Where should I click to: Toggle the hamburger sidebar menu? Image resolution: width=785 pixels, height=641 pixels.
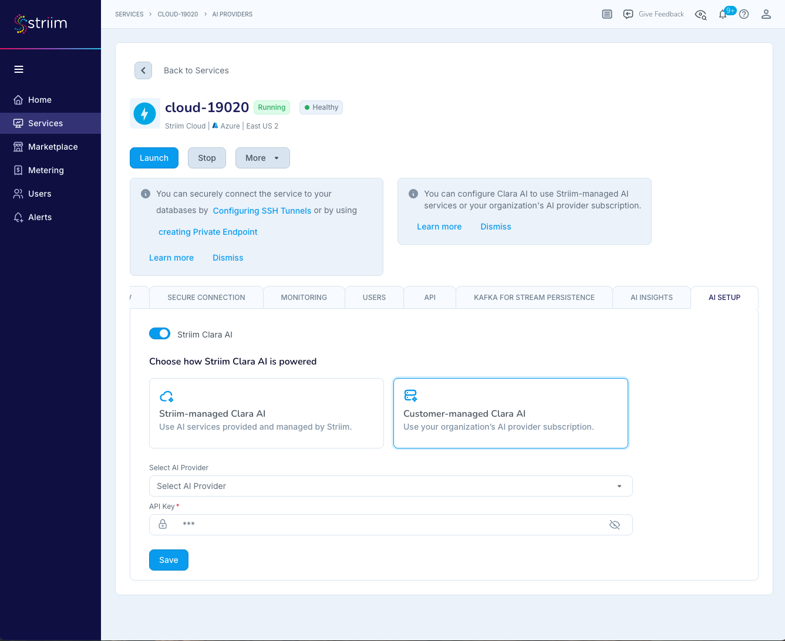pyautogui.click(x=19, y=69)
